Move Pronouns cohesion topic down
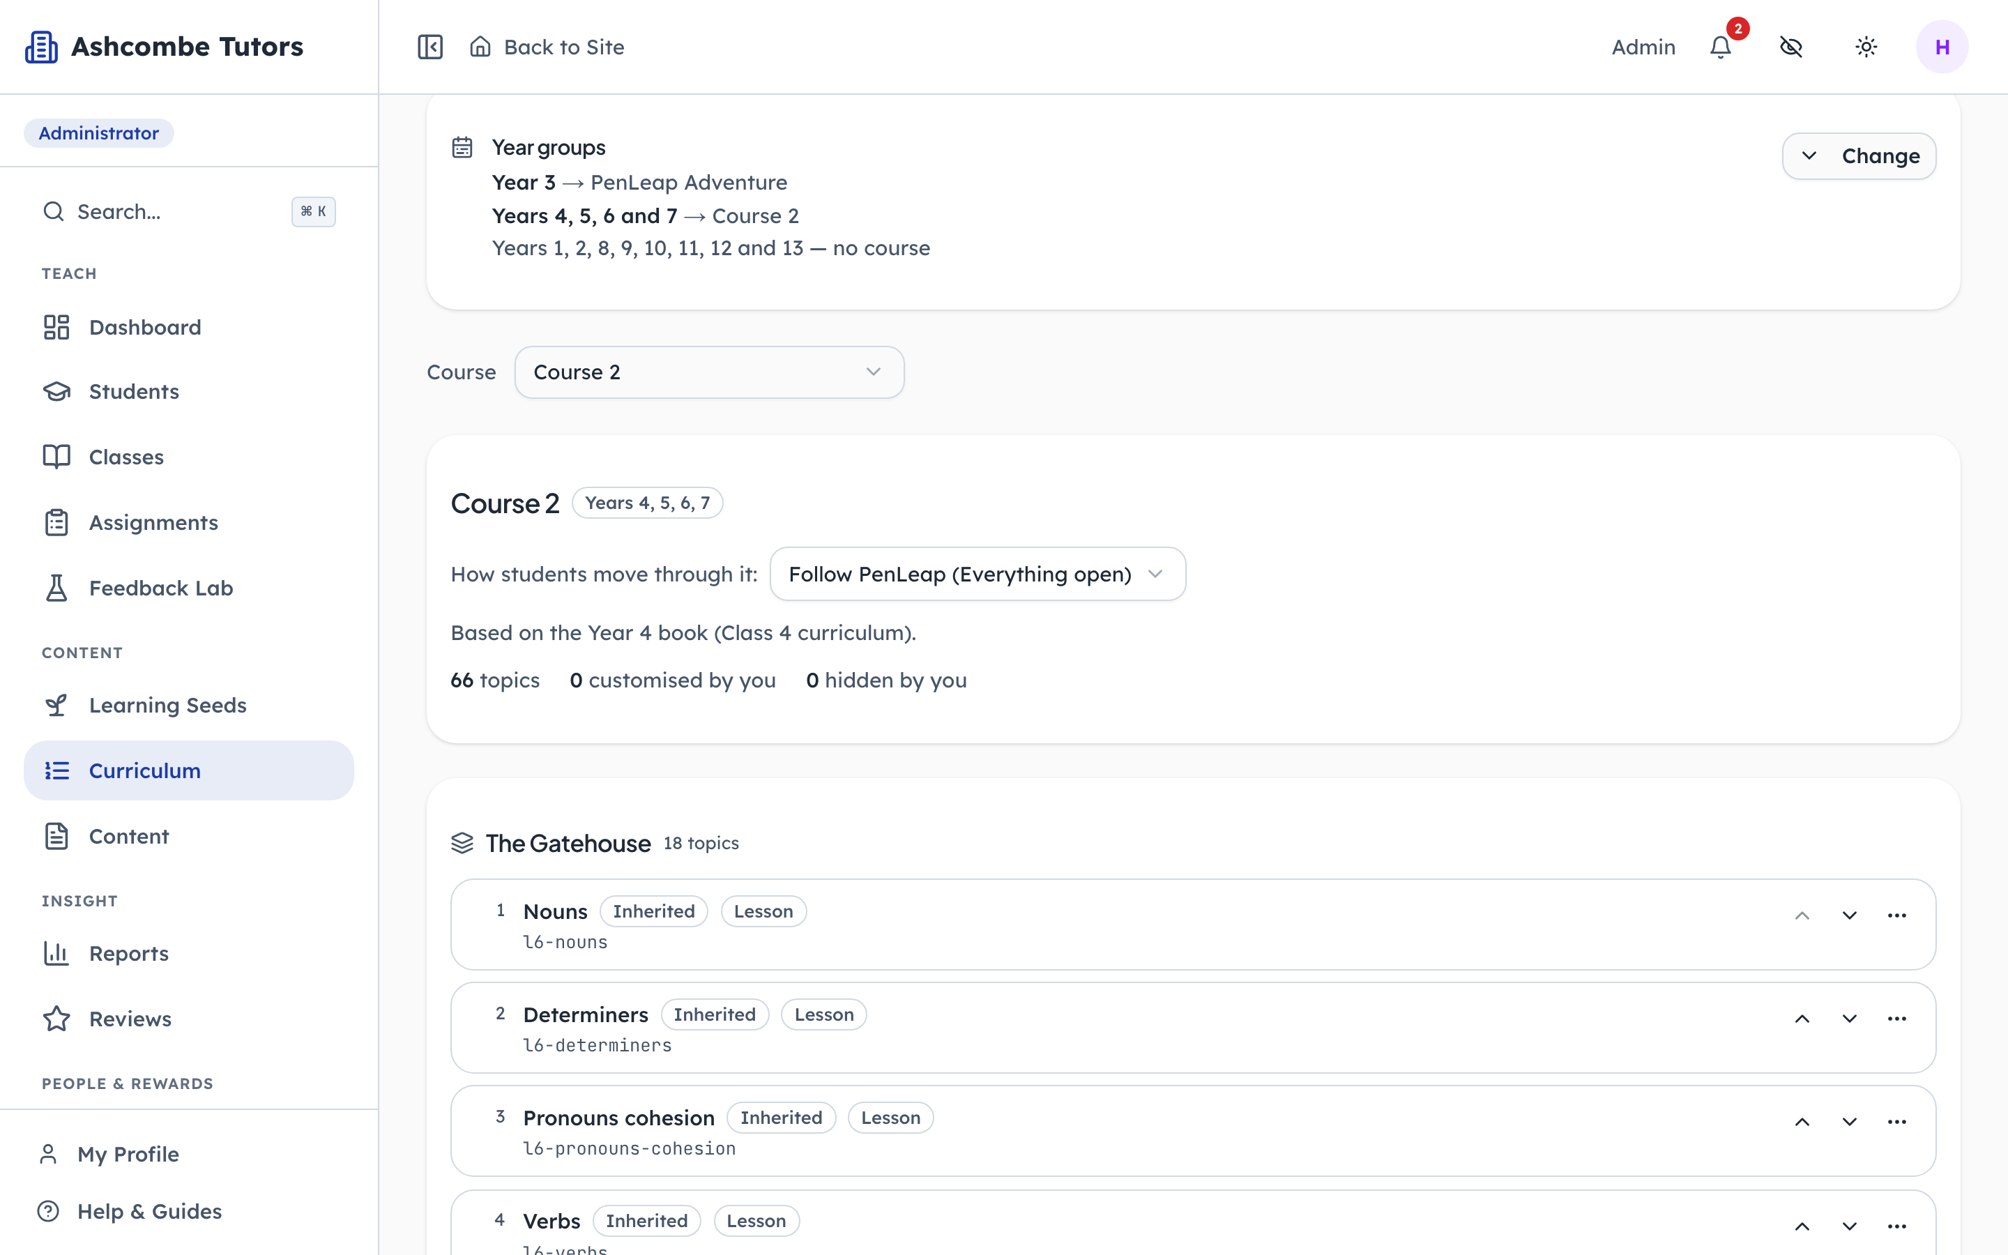The image size is (2008, 1255). coord(1850,1121)
